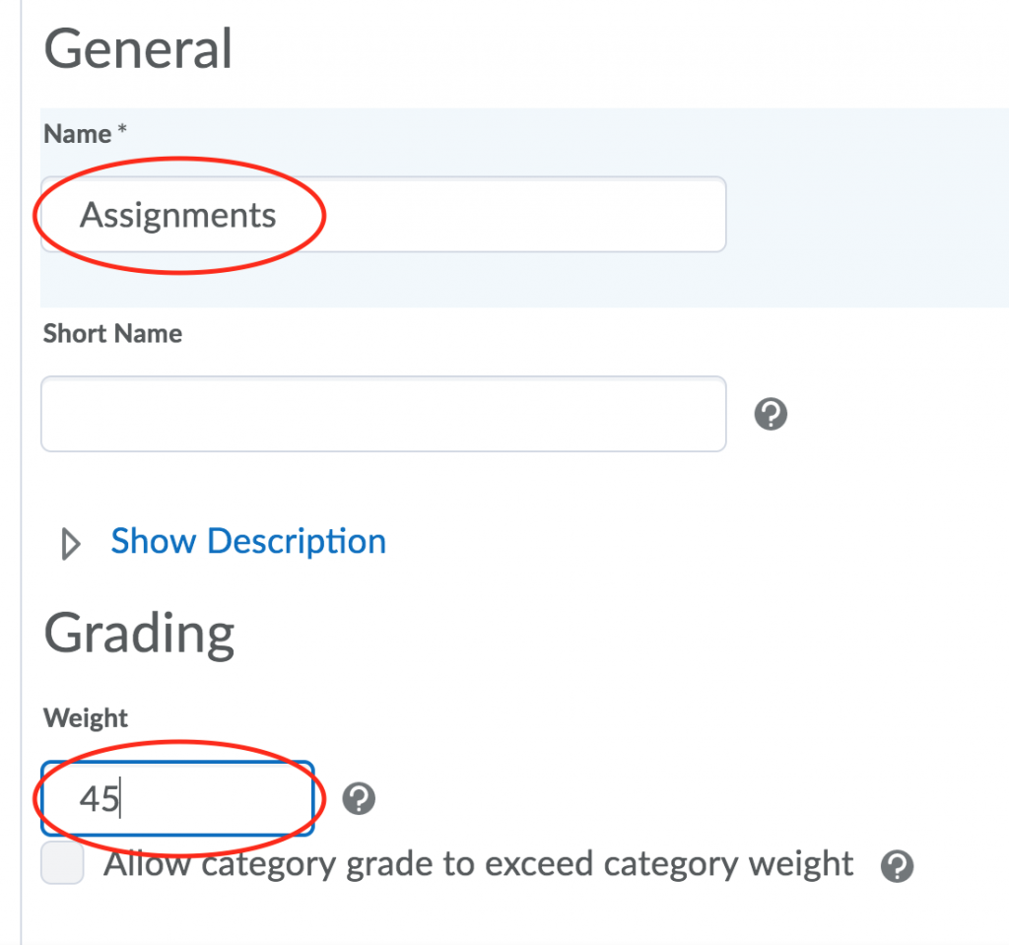
Task: Click the help icon after the exceed-weight checkbox
Action: point(897,865)
